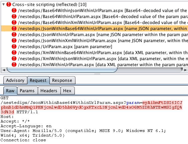Open the Advisory tab
188x144 pixels.
click(15, 80)
